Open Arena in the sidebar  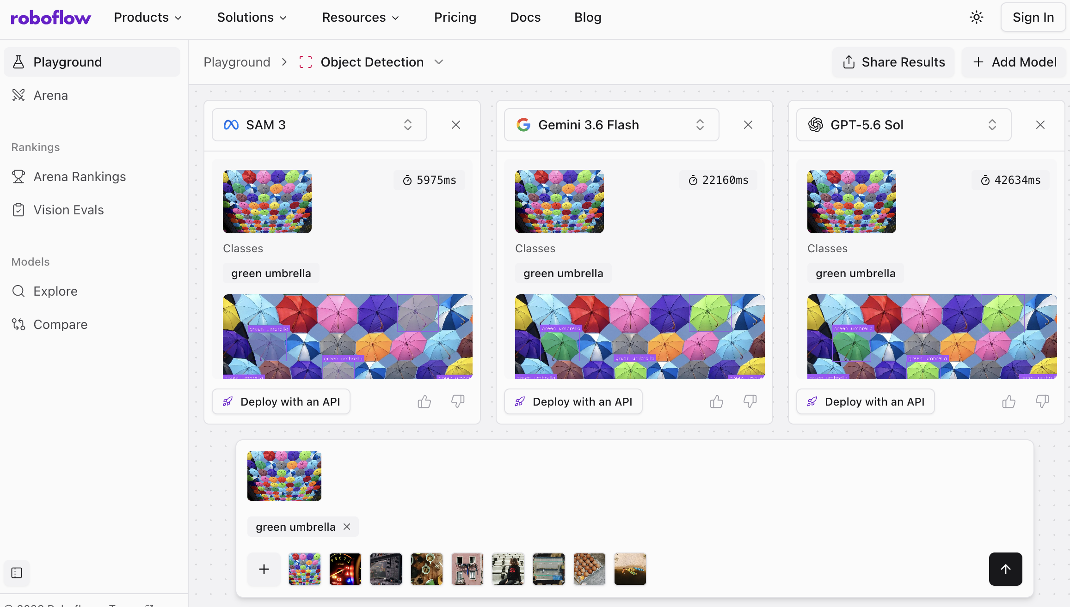92,95
